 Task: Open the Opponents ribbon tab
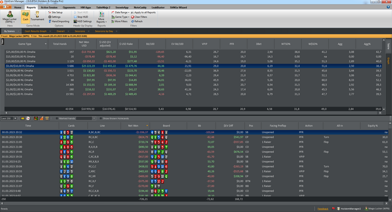point(69,7)
